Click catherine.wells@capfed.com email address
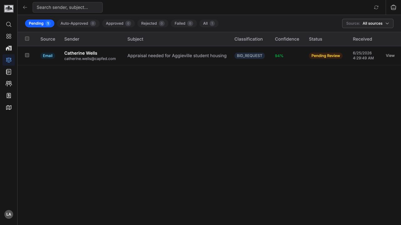Image resolution: width=401 pixels, height=225 pixels. click(90, 59)
